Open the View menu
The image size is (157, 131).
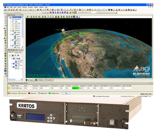[15, 7]
